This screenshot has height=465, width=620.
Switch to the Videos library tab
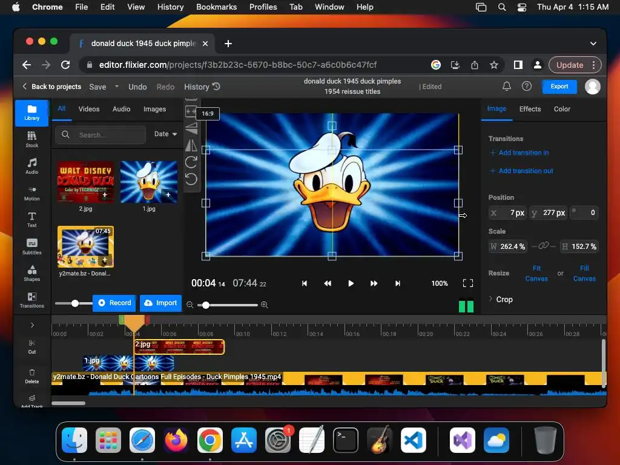tap(89, 109)
